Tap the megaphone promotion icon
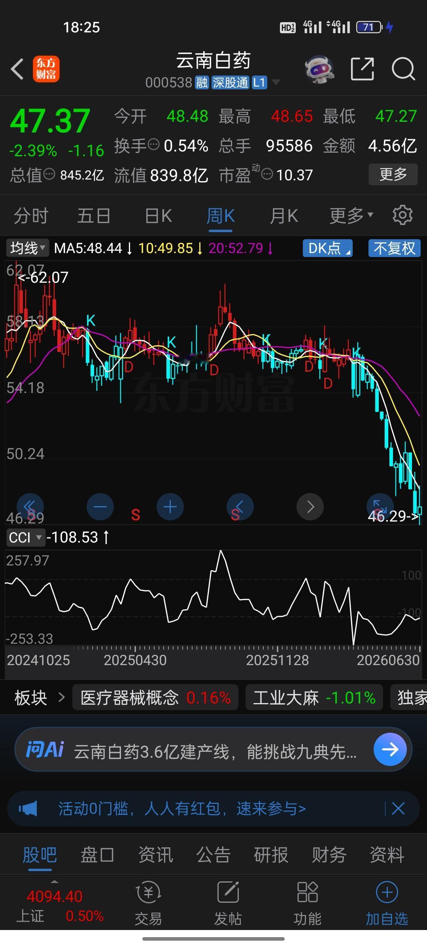The width and height of the screenshot is (427, 949). point(28,809)
